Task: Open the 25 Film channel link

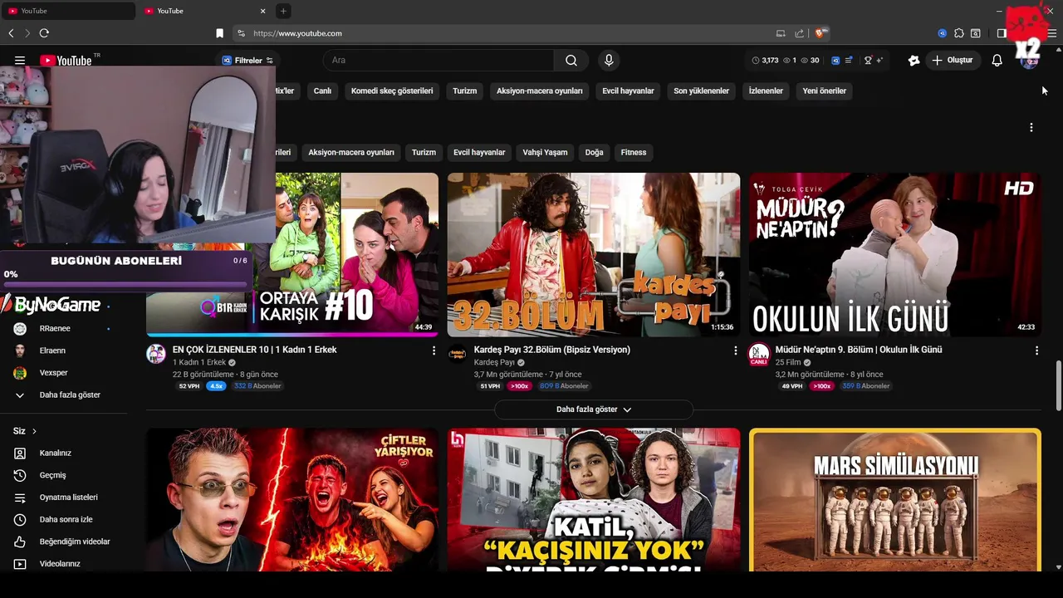Action: (788, 363)
